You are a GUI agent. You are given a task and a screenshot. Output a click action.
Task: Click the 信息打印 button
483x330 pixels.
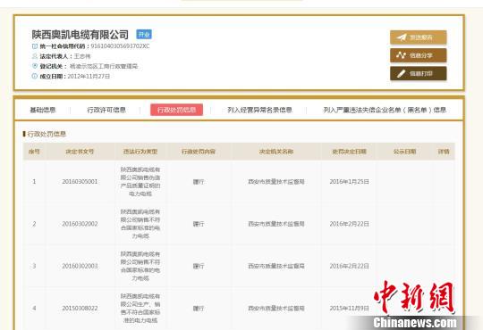(x=418, y=73)
